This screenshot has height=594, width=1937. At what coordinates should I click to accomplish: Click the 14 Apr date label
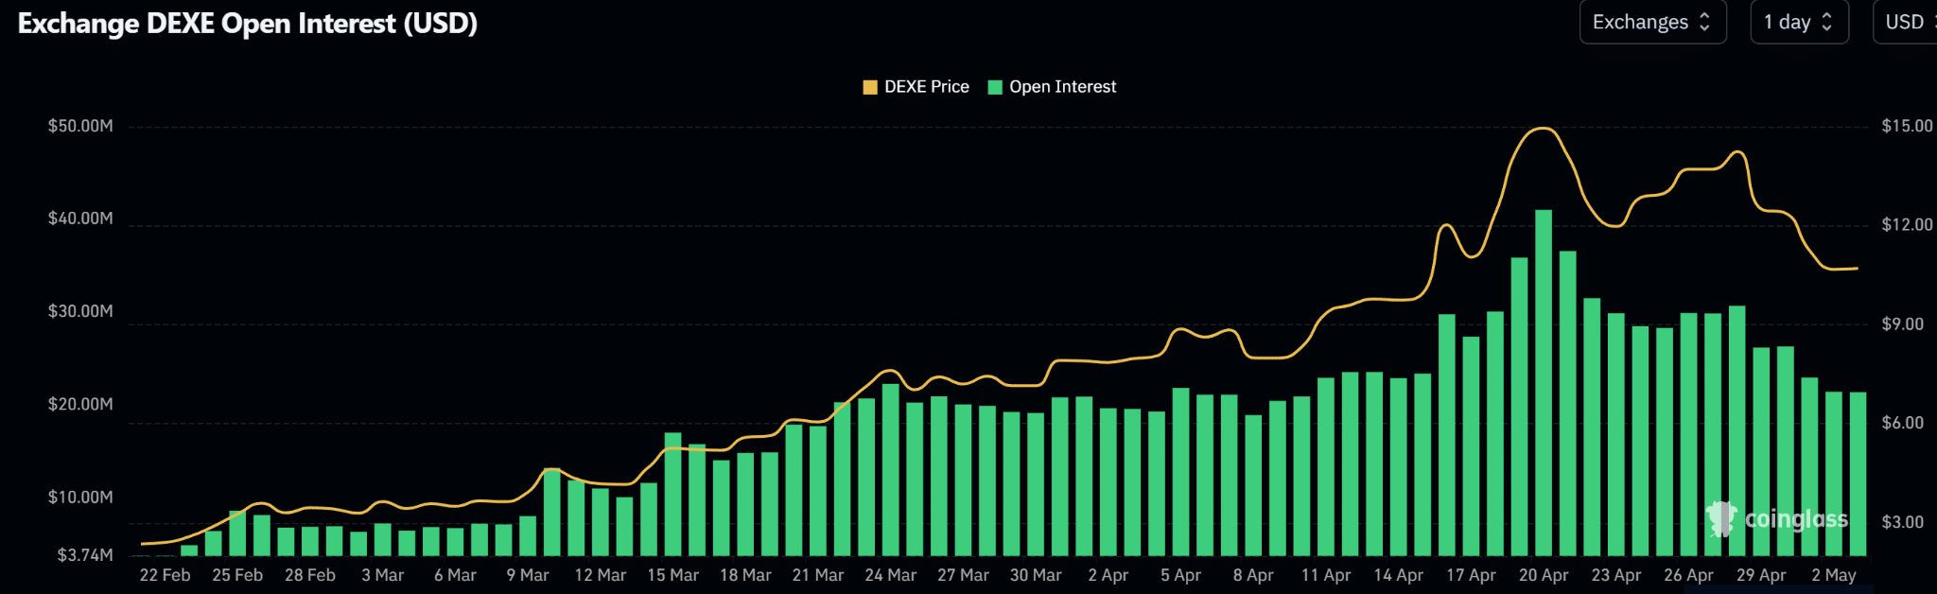[1399, 575]
